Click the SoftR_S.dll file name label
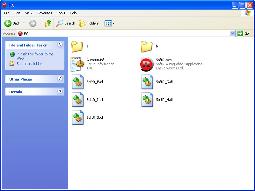This screenshot has width=255, height=191. coord(95,117)
